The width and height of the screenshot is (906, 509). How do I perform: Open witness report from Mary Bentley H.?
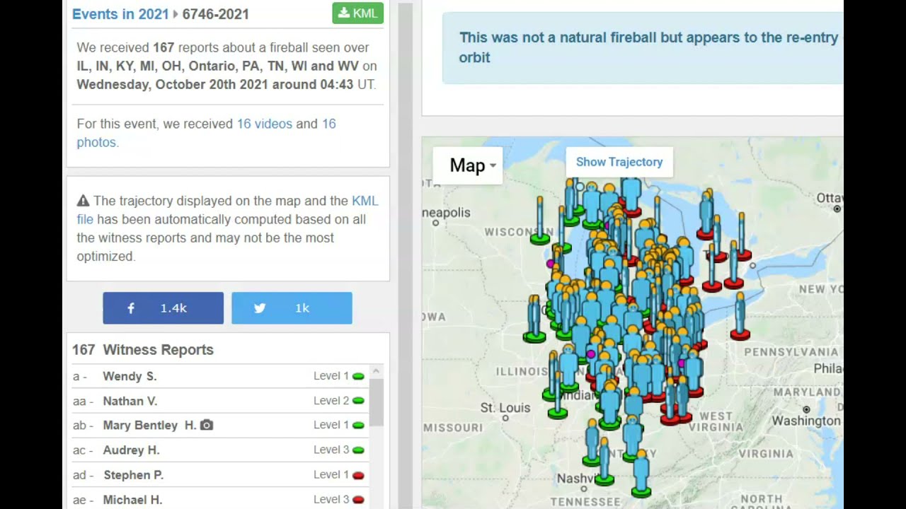pyautogui.click(x=149, y=425)
